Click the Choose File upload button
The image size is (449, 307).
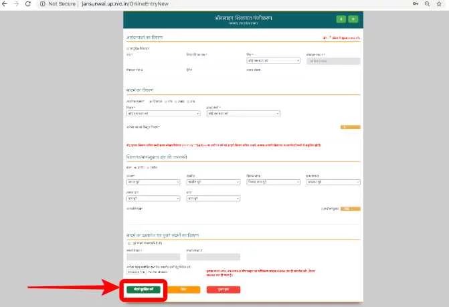(x=137, y=272)
